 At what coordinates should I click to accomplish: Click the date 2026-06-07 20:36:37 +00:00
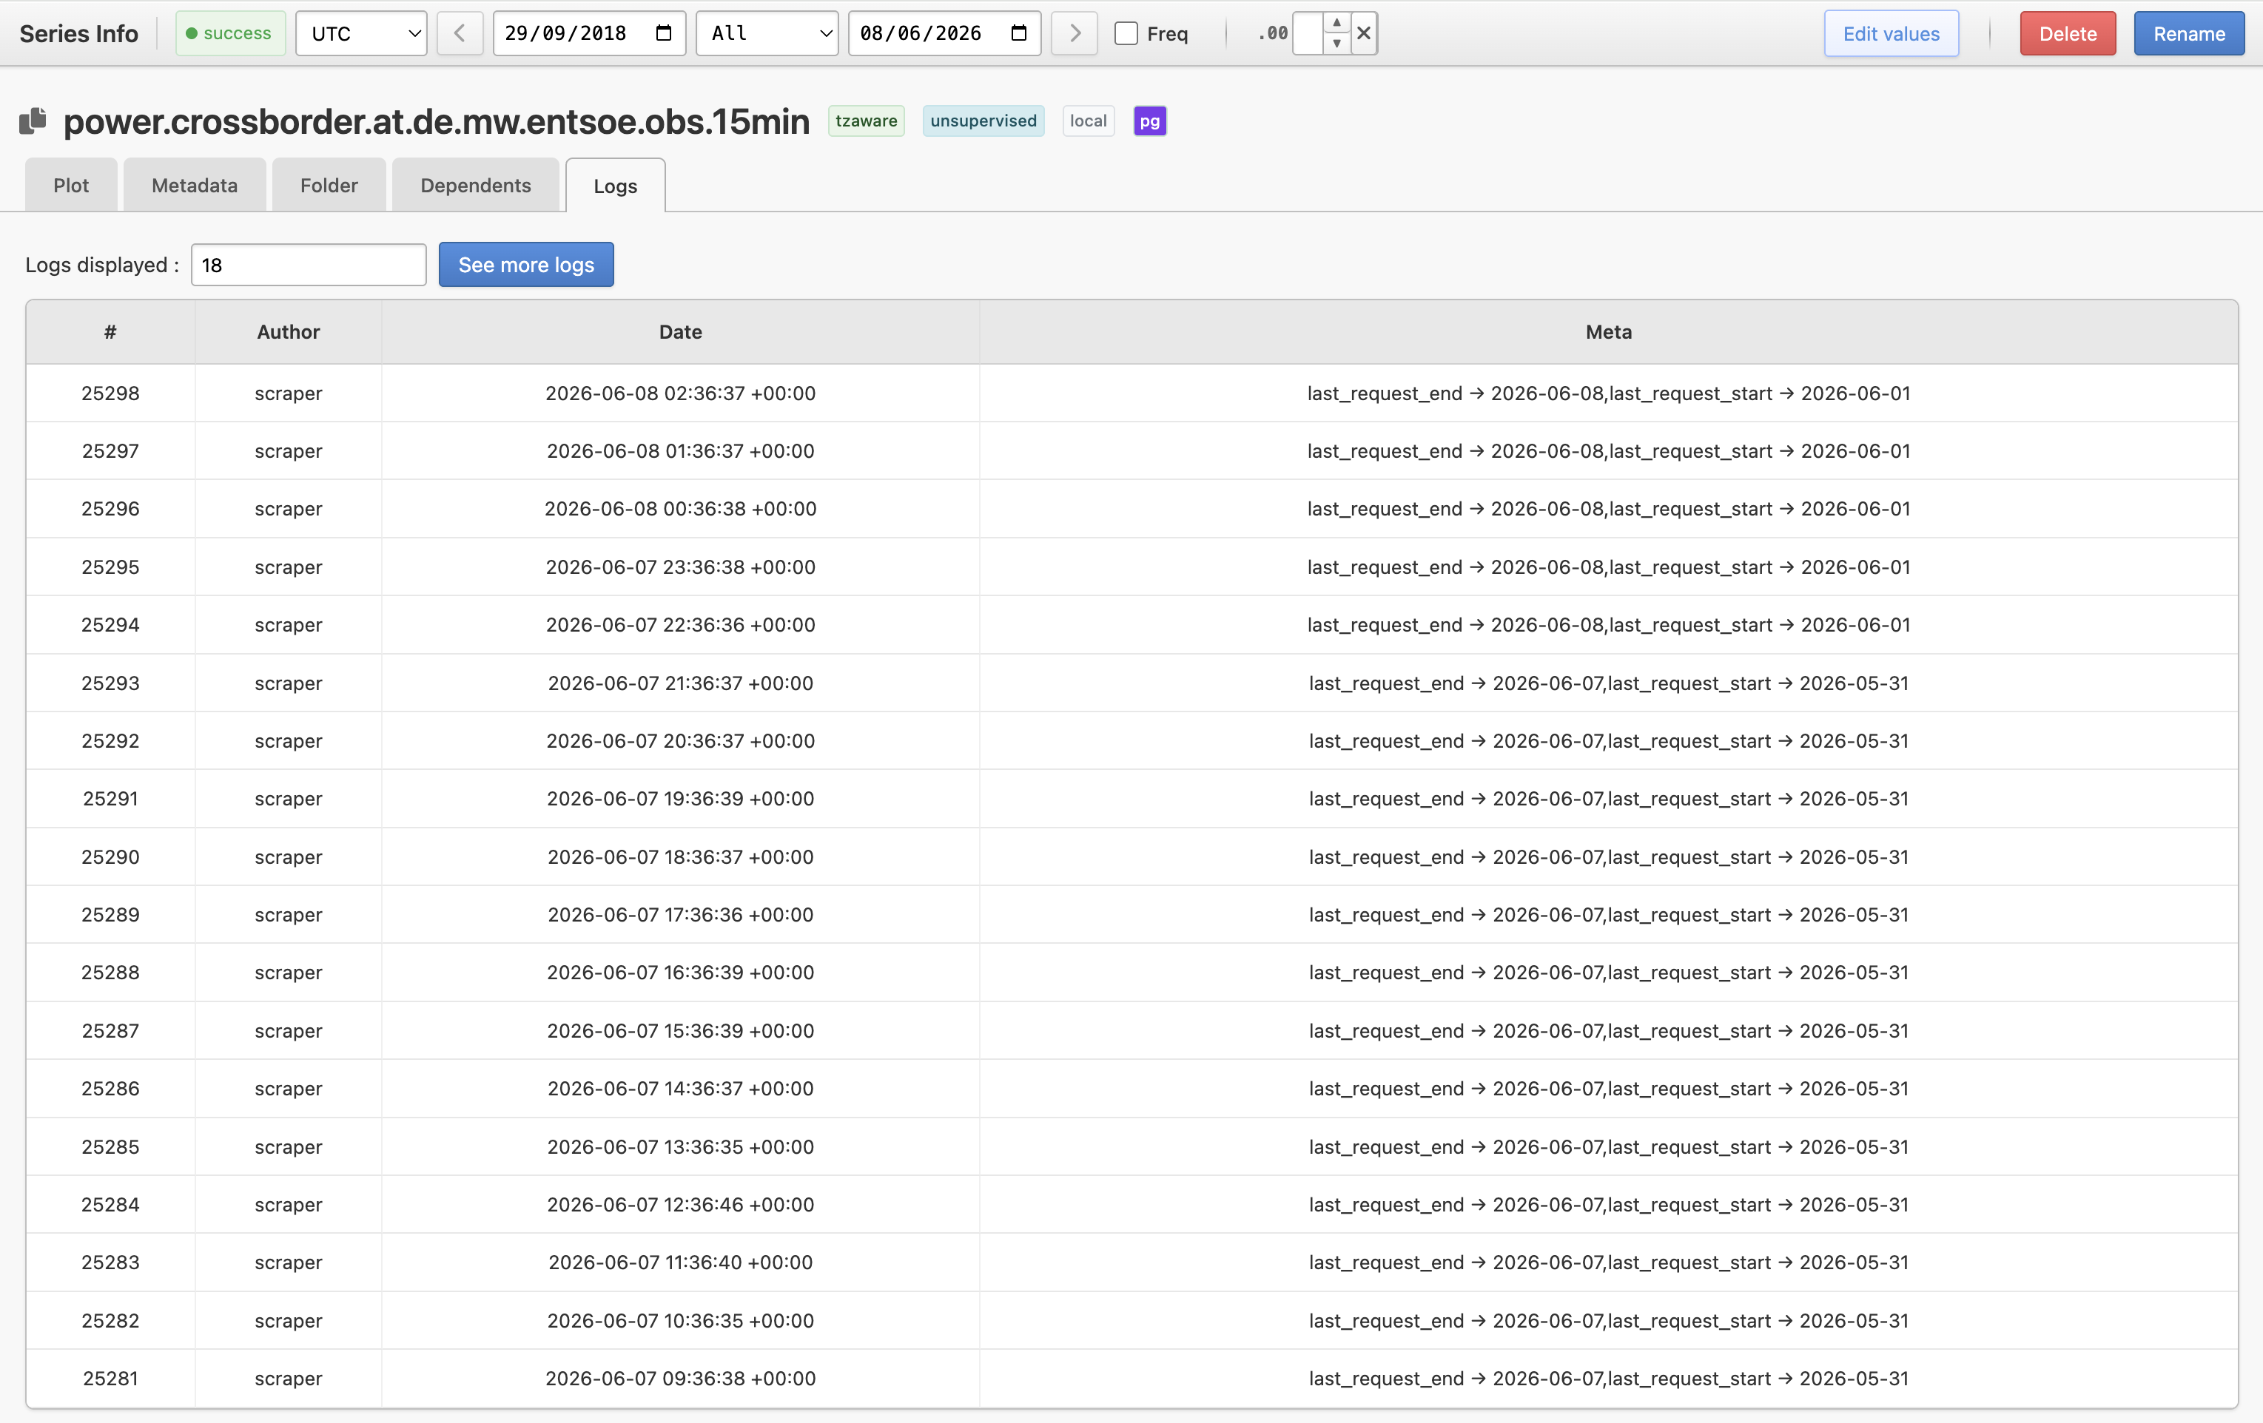[x=680, y=741]
